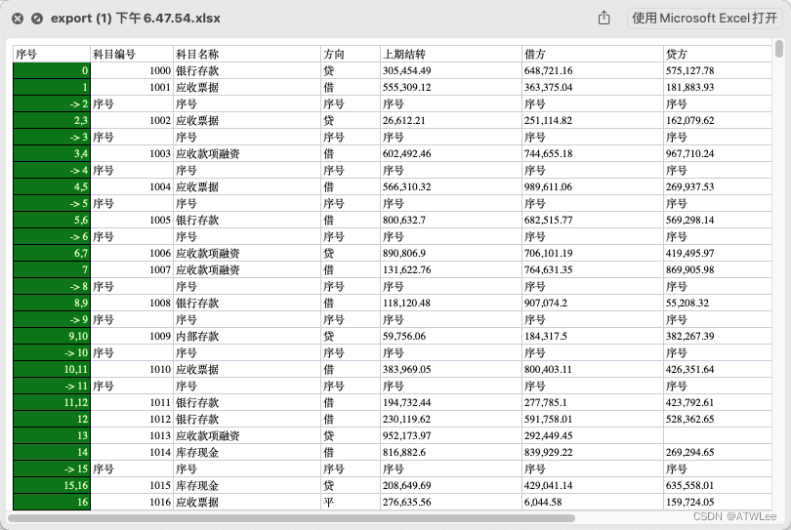Select the 贷方 header cell
This screenshot has width=791, height=530.
pyautogui.click(x=718, y=54)
